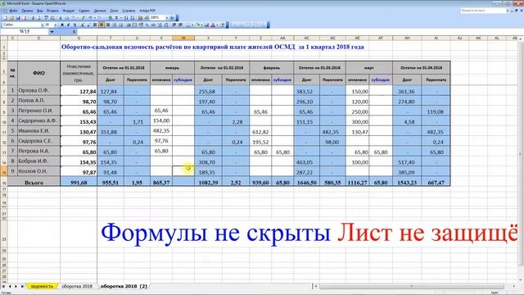524x295 pixels.
Task: Click the horizontal scrollbar thumb
Action: pyautogui.click(x=411, y=286)
